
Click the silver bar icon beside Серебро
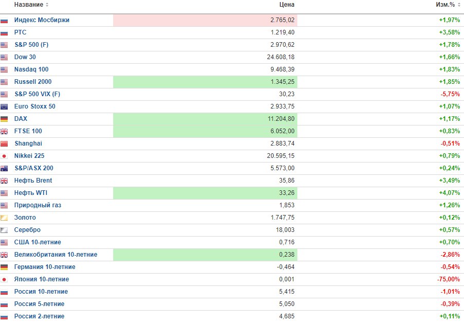coord(4,230)
